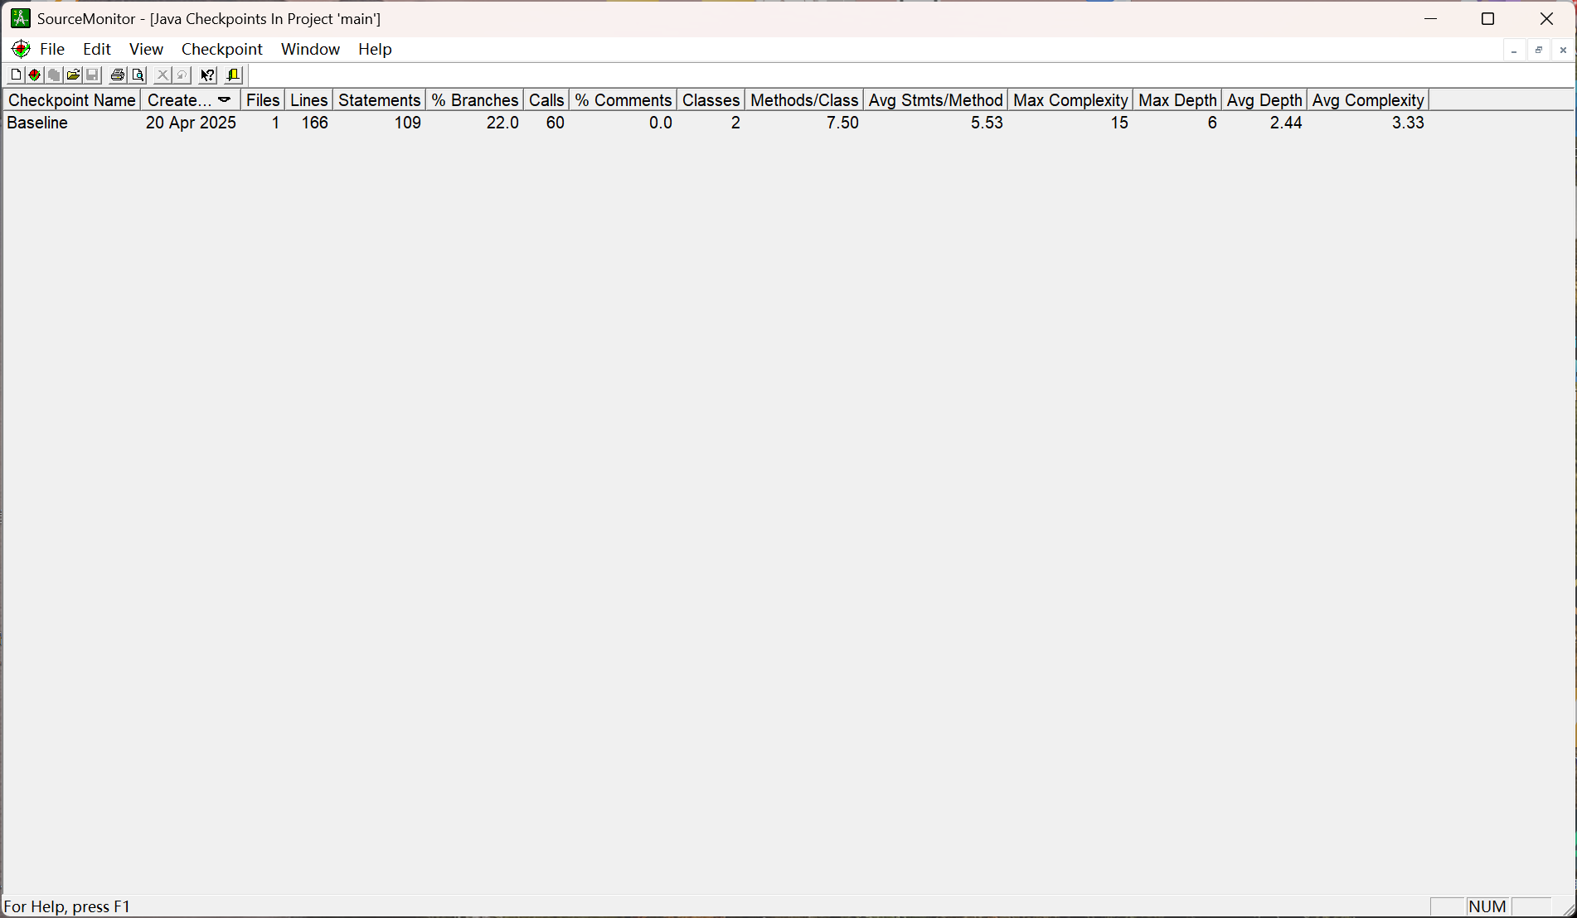Click the SourceMonitor icon in the menu bar
The width and height of the screenshot is (1577, 918).
(22, 49)
